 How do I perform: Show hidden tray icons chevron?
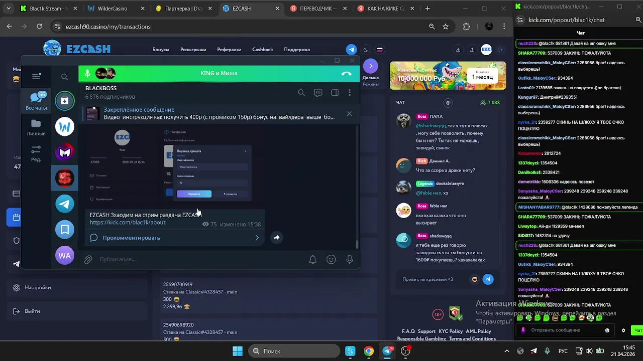(x=507, y=351)
